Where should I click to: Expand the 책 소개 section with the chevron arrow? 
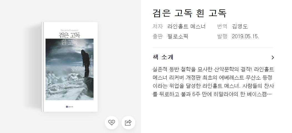273,58
